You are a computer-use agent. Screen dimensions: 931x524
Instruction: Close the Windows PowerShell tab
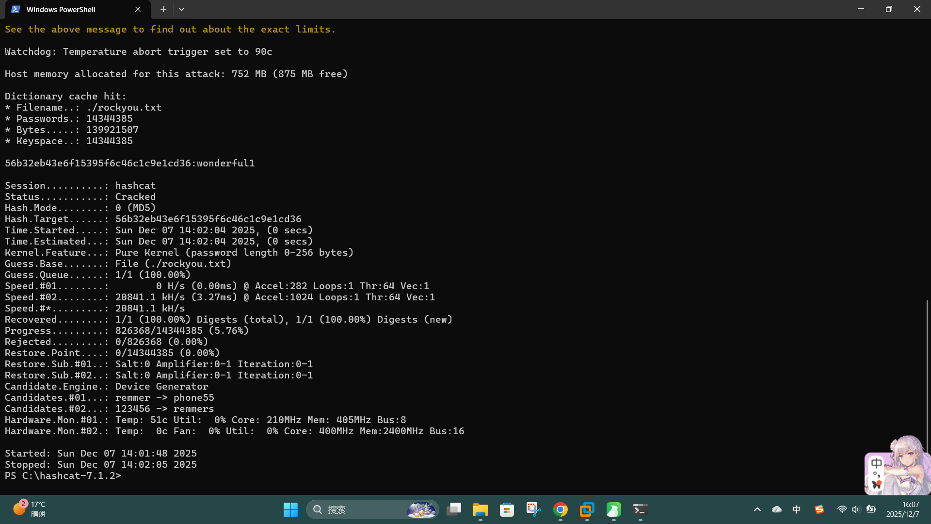click(138, 9)
